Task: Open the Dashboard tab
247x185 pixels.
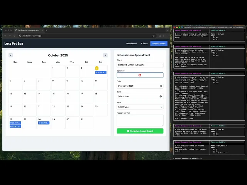Action: click(x=131, y=44)
